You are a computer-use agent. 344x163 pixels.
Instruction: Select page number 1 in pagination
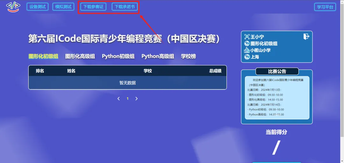pyautogui.click(x=127, y=99)
